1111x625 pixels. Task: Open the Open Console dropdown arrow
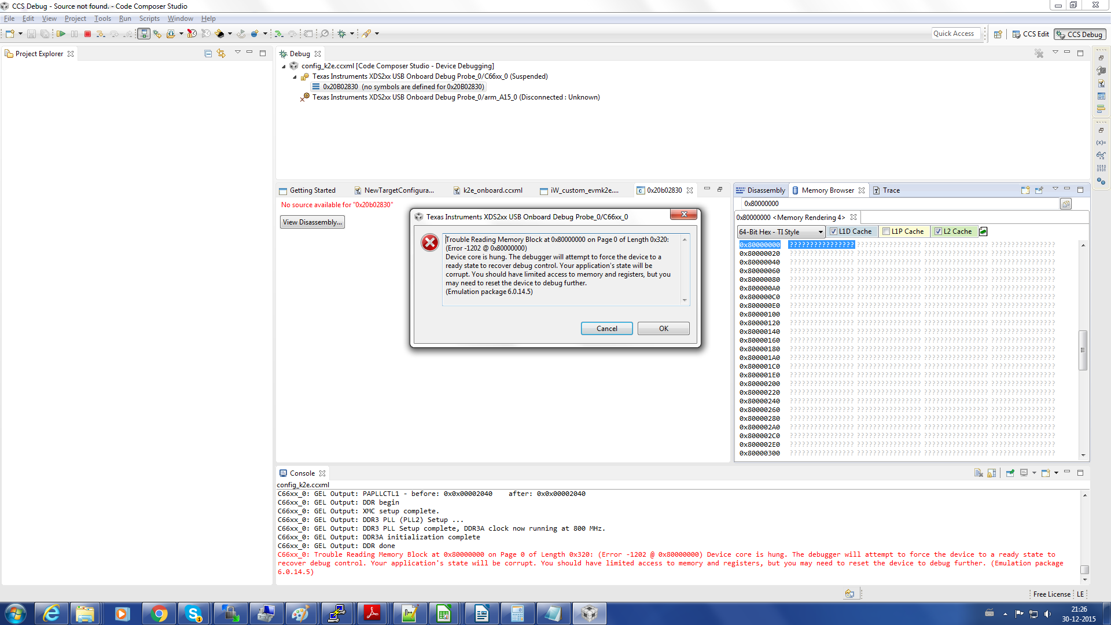[1056, 473]
